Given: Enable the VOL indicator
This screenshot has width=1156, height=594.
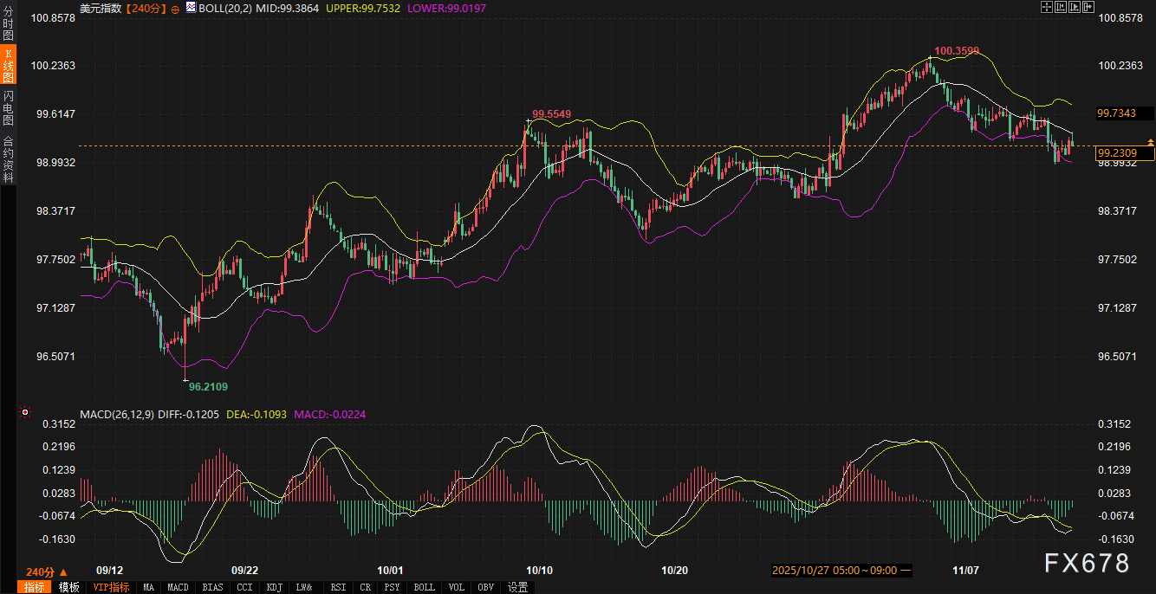Looking at the screenshot, I should (456, 587).
